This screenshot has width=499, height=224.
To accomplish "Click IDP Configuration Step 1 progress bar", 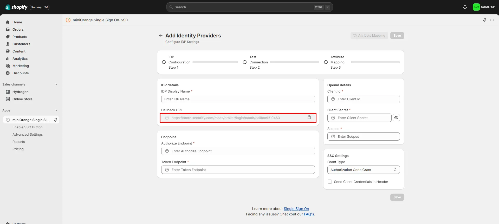I will pyautogui.click(x=215, y=62).
